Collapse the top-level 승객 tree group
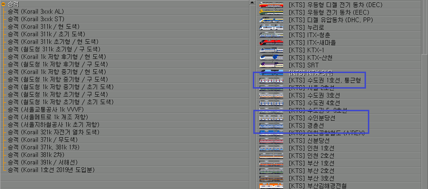This screenshot has height=189, width=428. point(3,4)
